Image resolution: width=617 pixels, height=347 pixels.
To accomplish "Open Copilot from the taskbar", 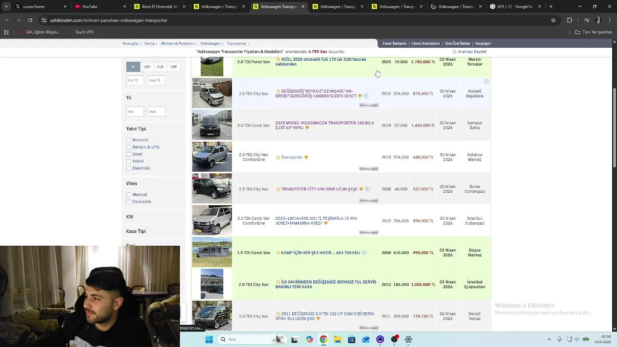I will click(309, 339).
